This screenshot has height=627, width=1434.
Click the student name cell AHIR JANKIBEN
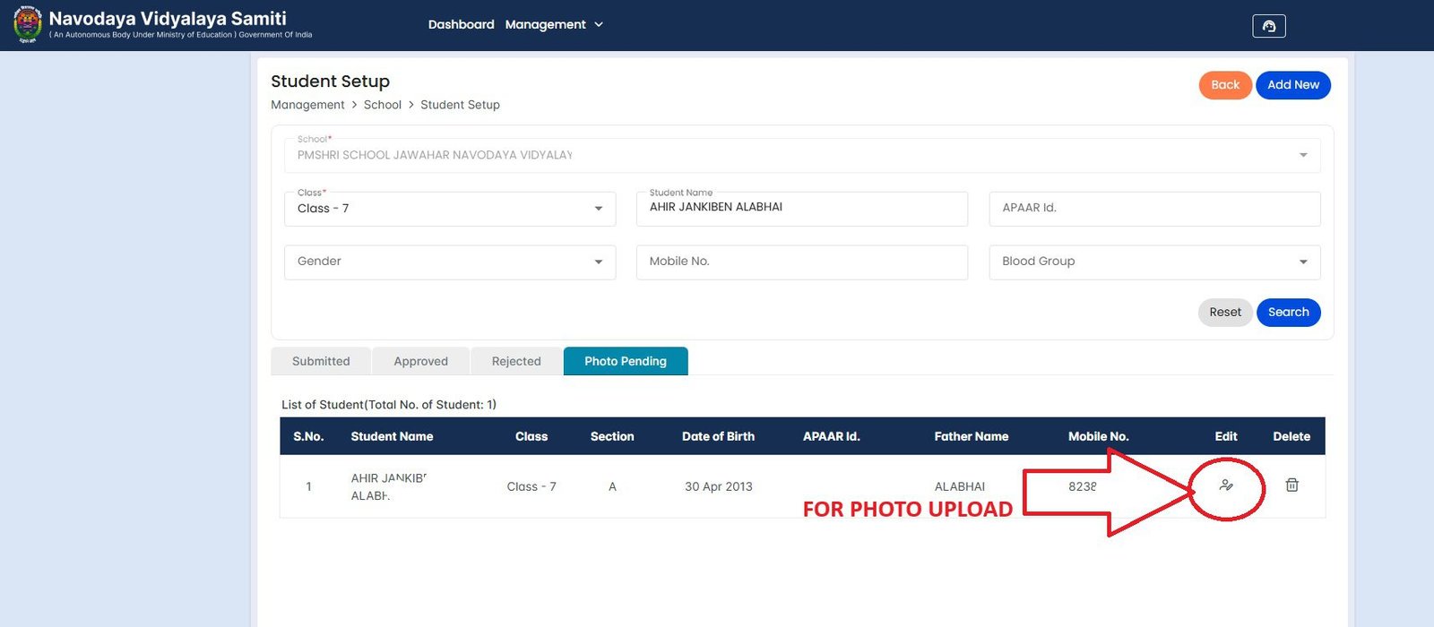tap(389, 486)
